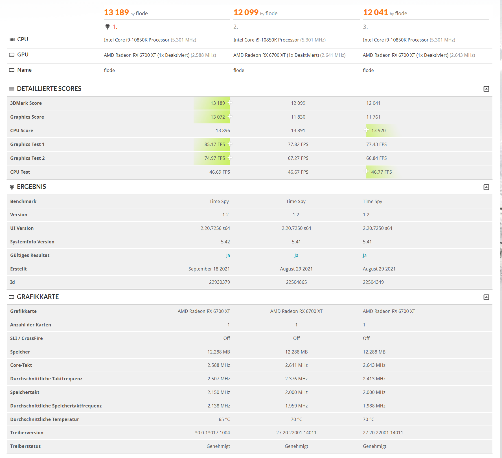Click the Graphics Test 1 row label

[x=27, y=145]
